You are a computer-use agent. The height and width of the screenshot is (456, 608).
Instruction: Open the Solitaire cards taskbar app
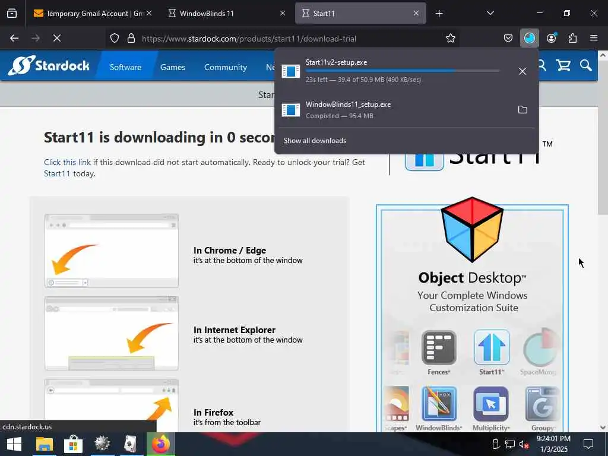pos(130,444)
